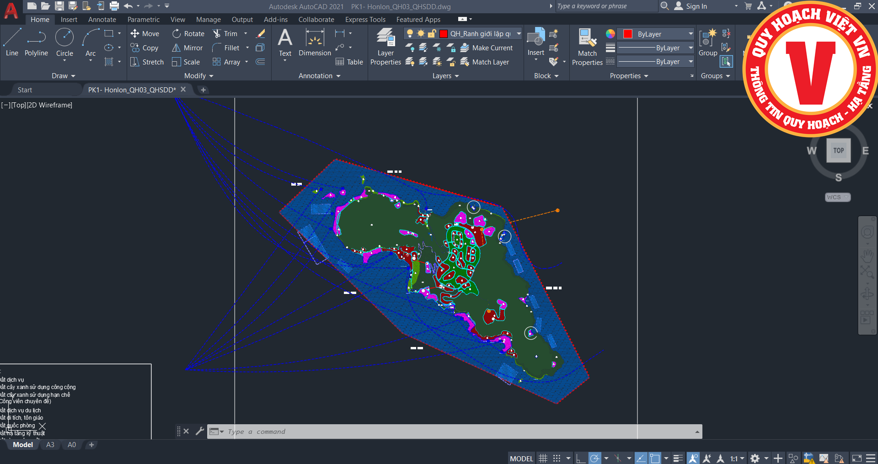The image size is (878, 464).
Task: Click the red layer color swatch
Action: 443,34
